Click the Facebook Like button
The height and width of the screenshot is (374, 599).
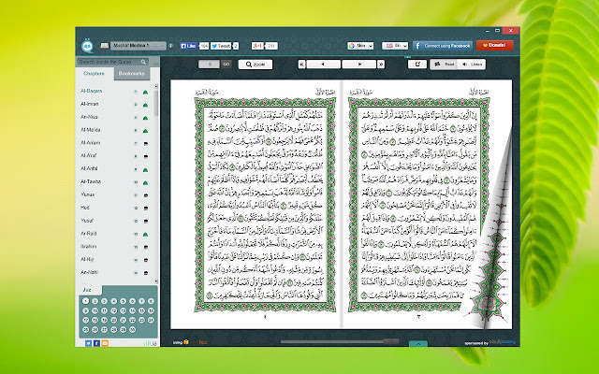click(x=189, y=46)
